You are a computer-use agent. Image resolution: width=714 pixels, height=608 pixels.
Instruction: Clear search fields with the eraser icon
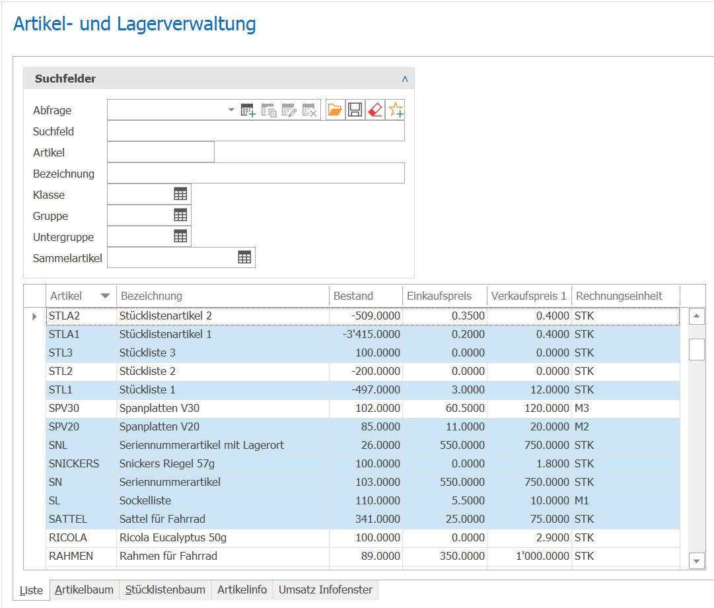(375, 110)
